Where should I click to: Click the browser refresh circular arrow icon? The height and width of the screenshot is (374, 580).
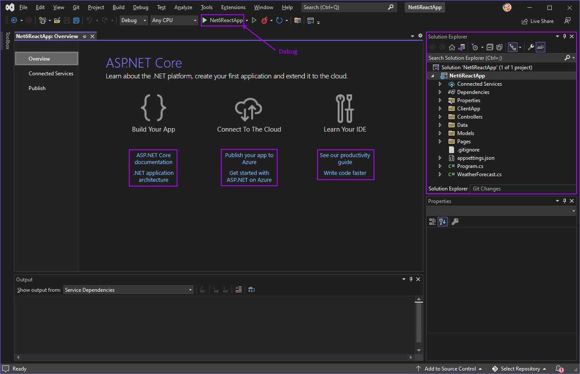click(x=279, y=20)
